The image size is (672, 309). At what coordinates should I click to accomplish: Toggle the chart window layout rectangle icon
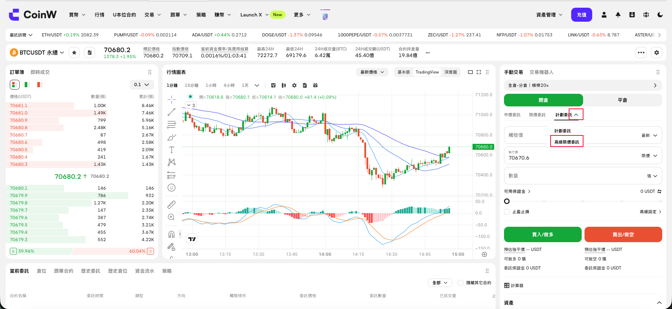pyautogui.click(x=470, y=72)
